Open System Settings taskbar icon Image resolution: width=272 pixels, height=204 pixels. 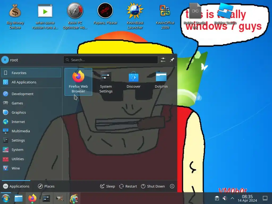[x=46, y=198]
